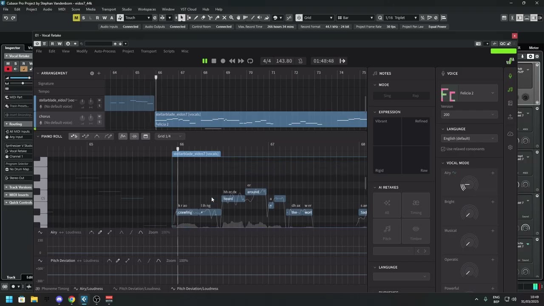This screenshot has width=544, height=306.
Task: Toggle pitch curve display in piano roll
Action: [x=123, y=136]
